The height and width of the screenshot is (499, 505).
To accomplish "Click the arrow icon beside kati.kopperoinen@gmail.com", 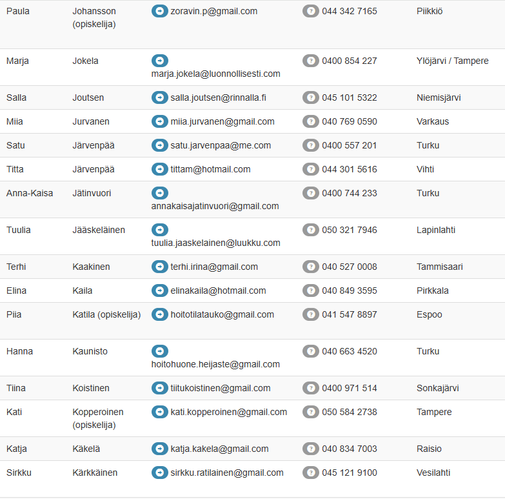I will [159, 412].
